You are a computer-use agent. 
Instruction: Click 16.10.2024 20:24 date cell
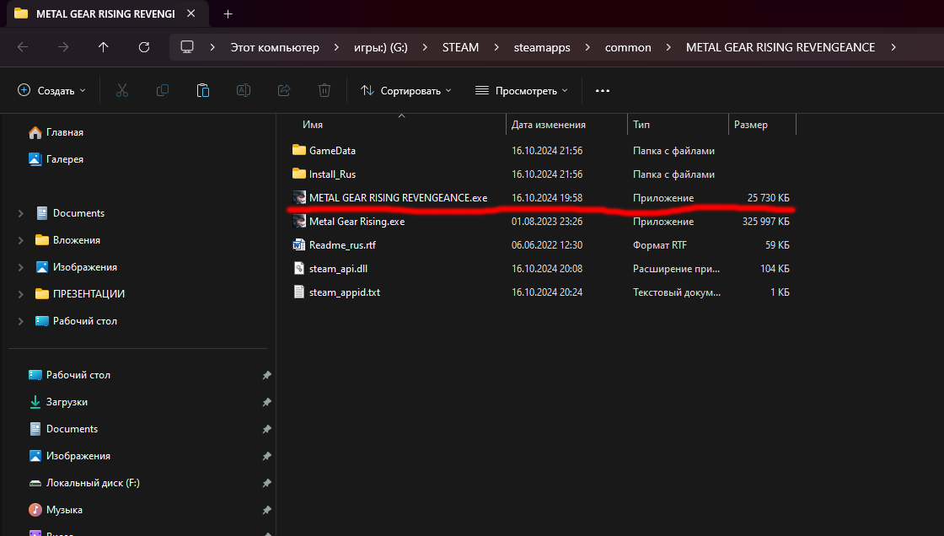click(x=547, y=292)
